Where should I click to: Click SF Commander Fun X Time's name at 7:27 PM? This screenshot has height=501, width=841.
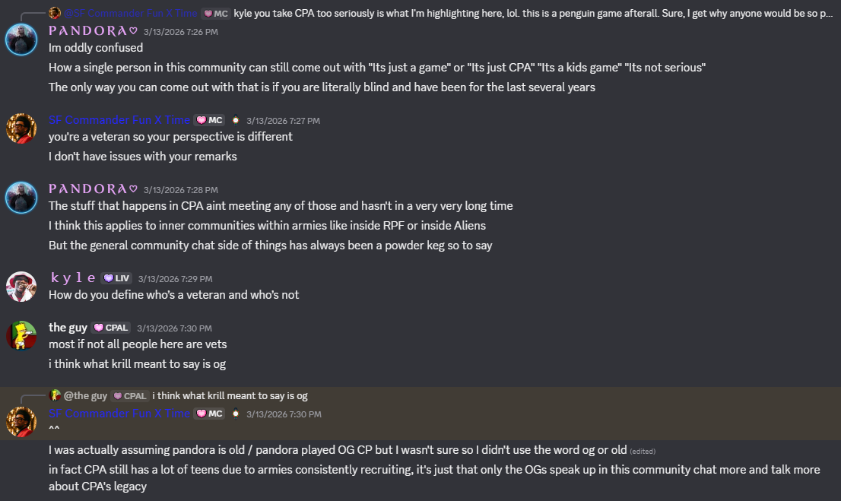pos(119,120)
